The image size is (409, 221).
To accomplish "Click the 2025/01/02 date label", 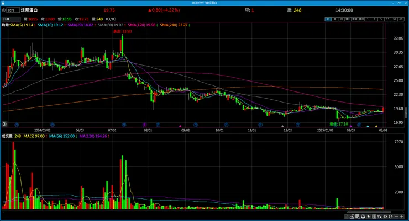I will [325, 130].
